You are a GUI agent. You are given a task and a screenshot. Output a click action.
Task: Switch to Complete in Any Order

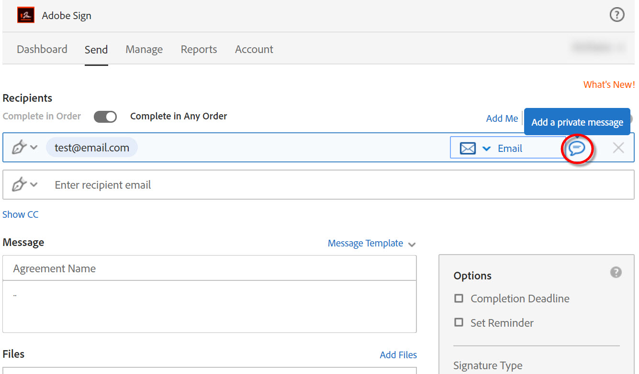point(105,117)
